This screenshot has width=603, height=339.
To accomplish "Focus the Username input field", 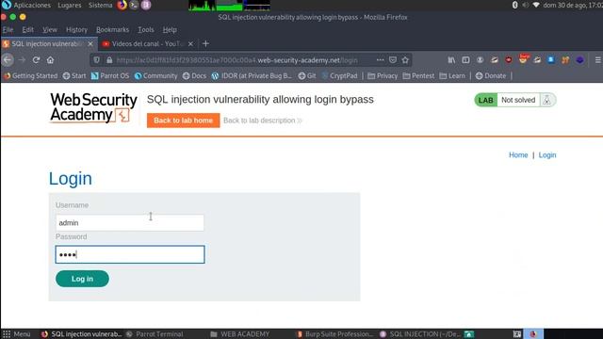I will pos(130,222).
